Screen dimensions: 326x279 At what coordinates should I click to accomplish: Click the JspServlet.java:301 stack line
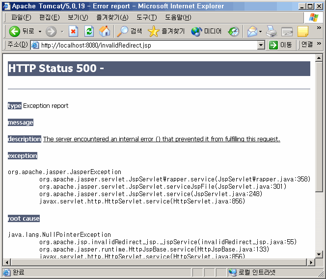163,186
